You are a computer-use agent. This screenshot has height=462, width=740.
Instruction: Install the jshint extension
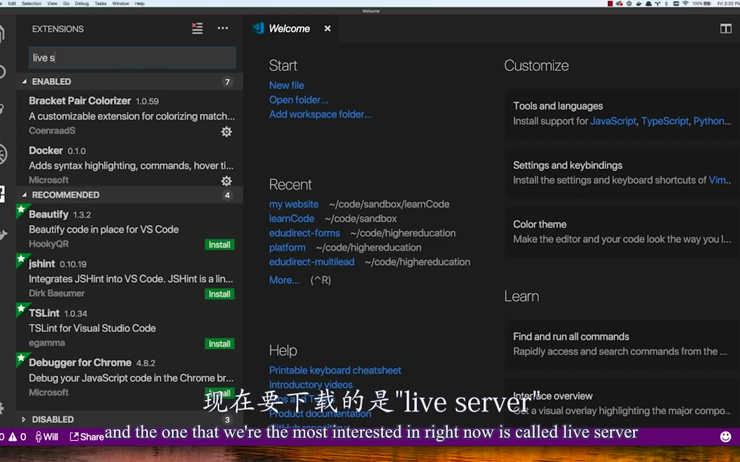[219, 294]
